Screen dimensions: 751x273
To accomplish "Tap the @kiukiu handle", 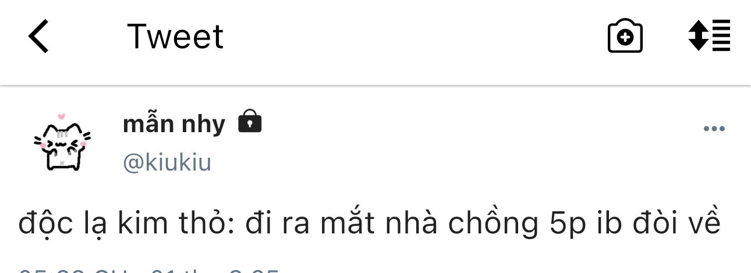I will tap(167, 163).
